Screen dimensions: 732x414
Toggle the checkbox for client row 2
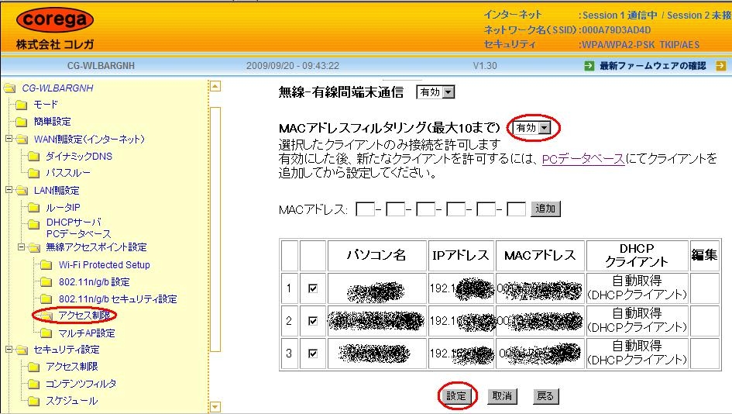pyautogui.click(x=313, y=321)
